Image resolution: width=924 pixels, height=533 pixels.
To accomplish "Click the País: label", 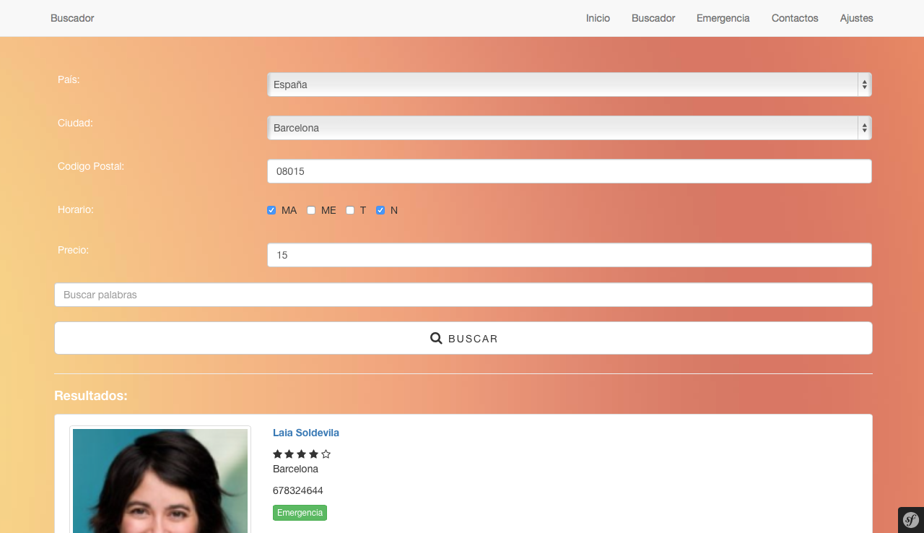I will click(x=69, y=79).
